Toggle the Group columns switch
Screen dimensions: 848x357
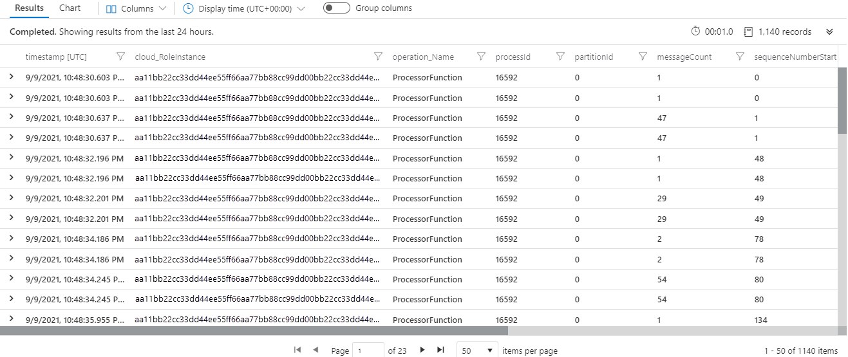coord(337,8)
